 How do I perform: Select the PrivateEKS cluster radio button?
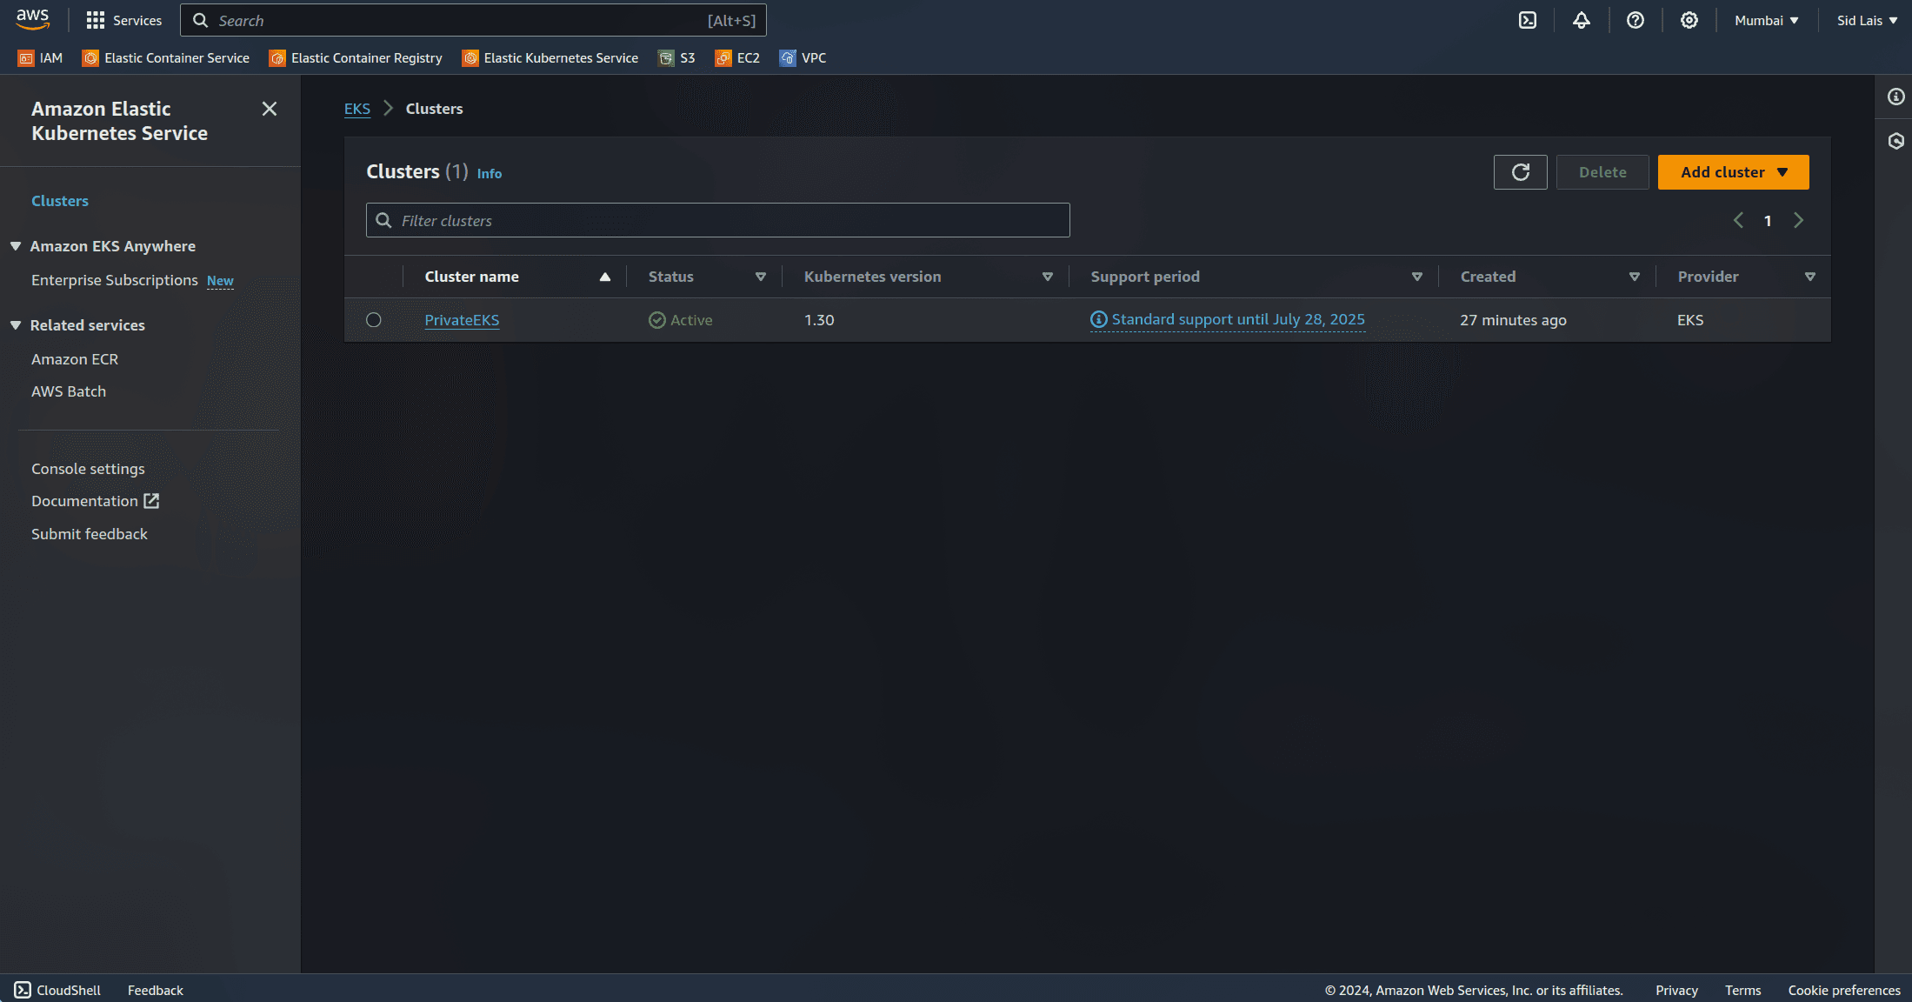click(374, 319)
